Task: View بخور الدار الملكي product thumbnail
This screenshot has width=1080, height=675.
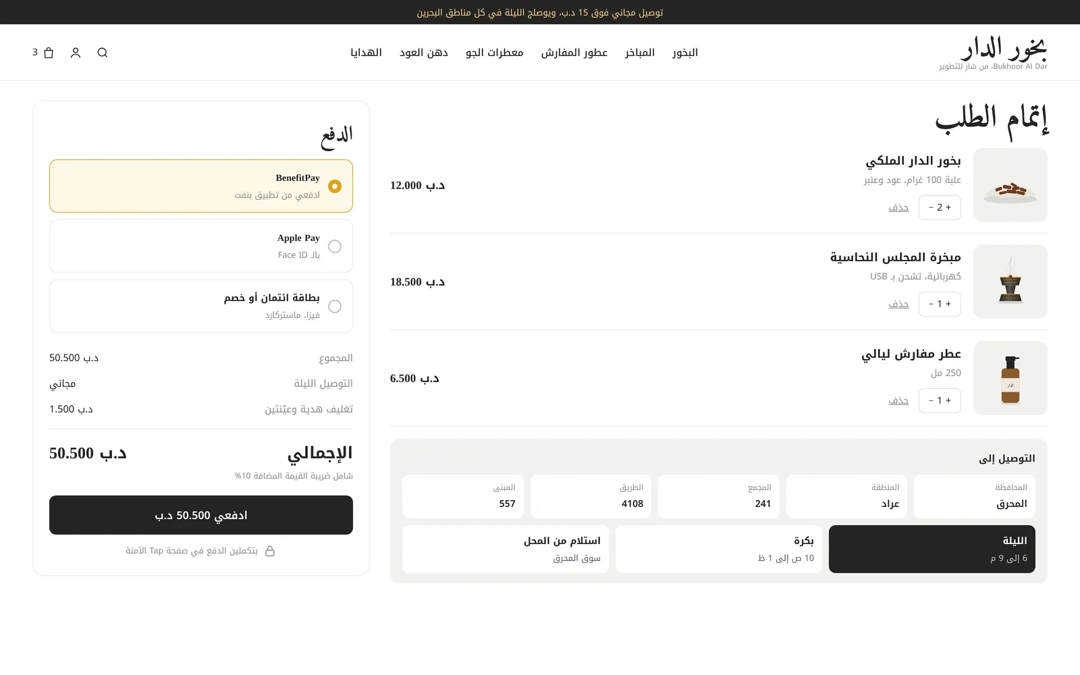Action: pos(1010,185)
